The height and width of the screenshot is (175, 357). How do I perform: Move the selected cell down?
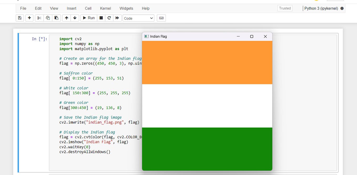(x=75, y=18)
